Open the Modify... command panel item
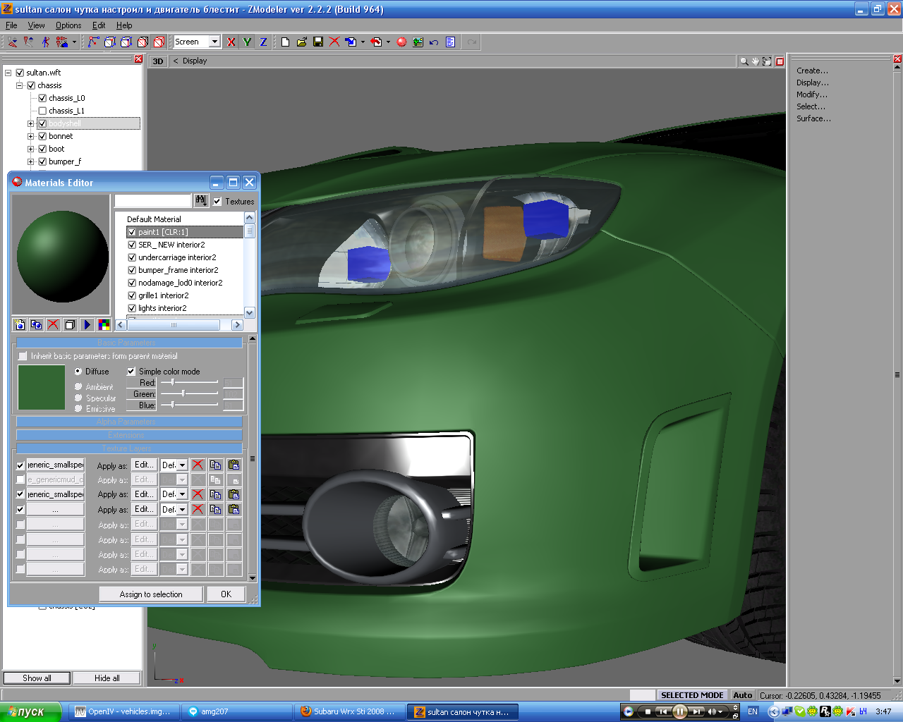 tap(812, 94)
